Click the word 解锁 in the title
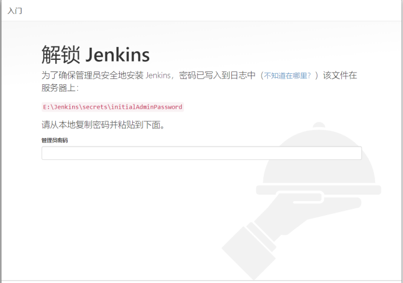 pyautogui.click(x=61, y=55)
